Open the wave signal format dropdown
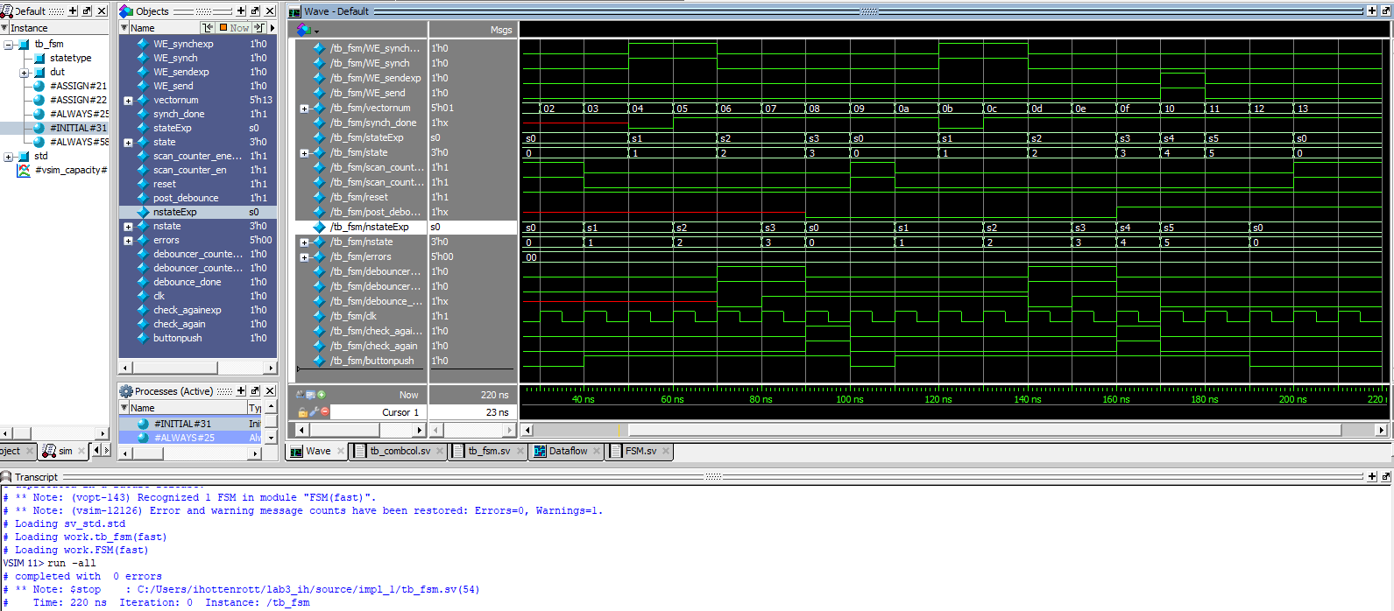This screenshot has width=1394, height=611. pyautogui.click(x=316, y=30)
